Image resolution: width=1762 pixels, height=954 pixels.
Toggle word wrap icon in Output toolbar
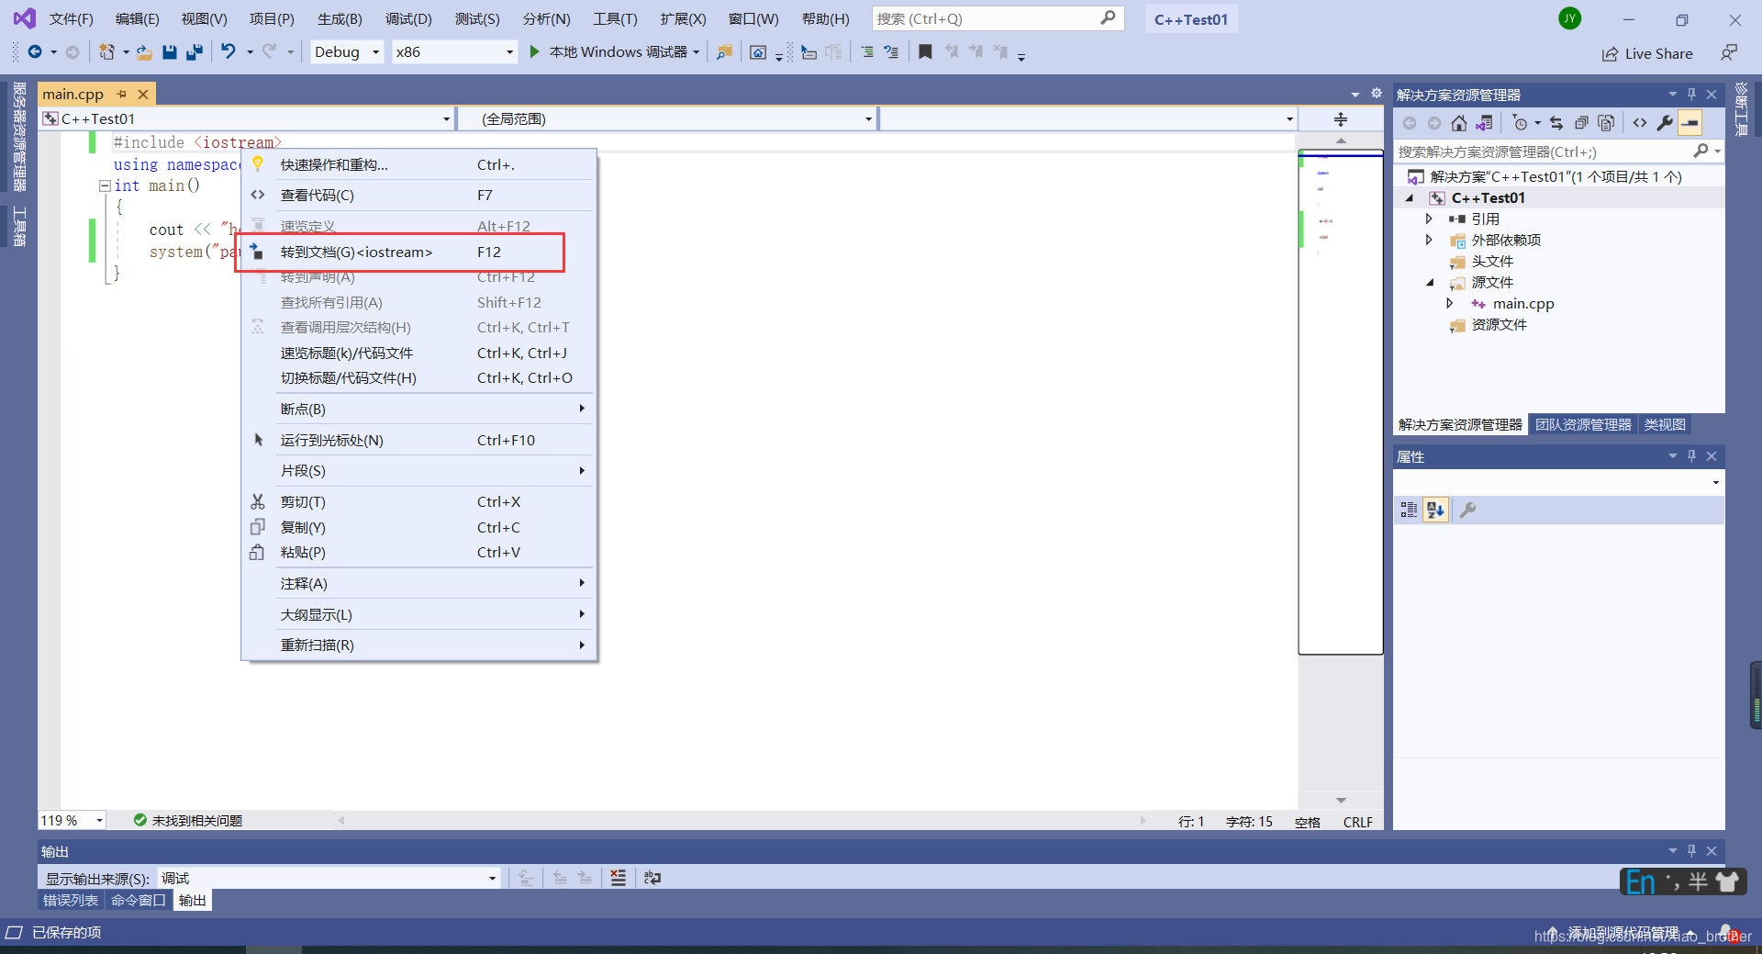(x=652, y=878)
